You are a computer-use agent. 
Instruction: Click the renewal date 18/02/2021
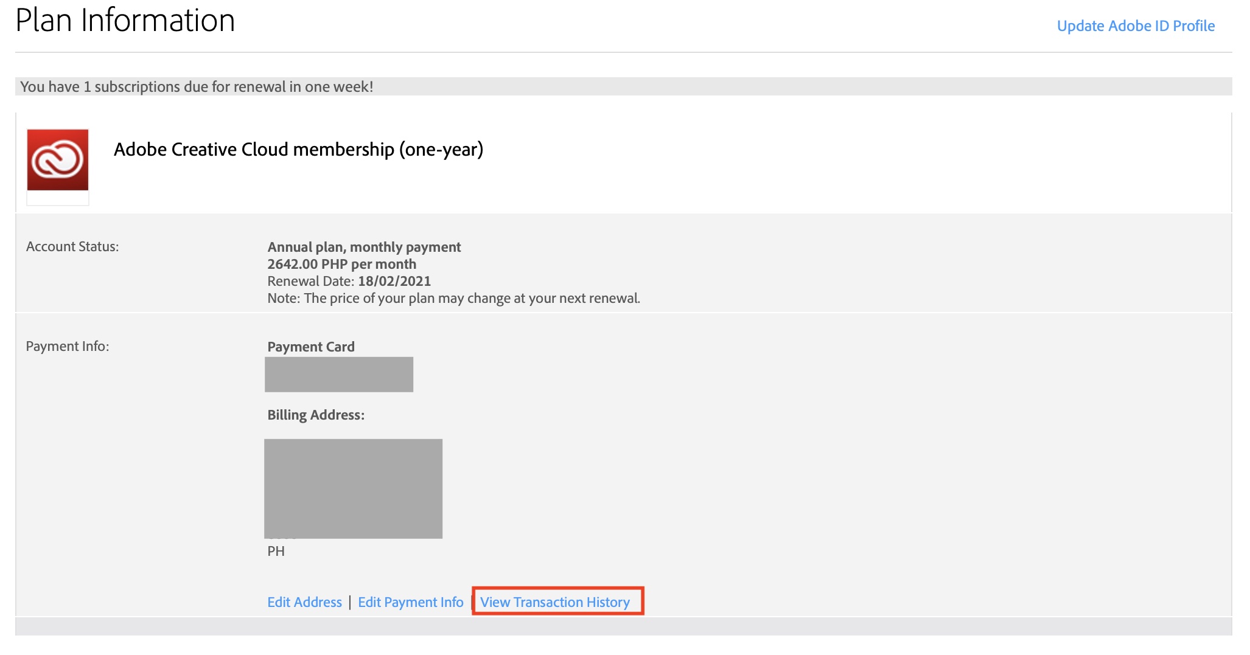(394, 281)
